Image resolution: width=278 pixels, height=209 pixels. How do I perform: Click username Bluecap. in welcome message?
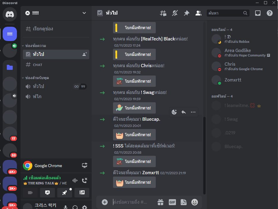(x=151, y=119)
